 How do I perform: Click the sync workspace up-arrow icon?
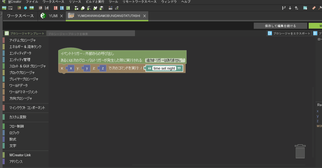click(297, 8)
